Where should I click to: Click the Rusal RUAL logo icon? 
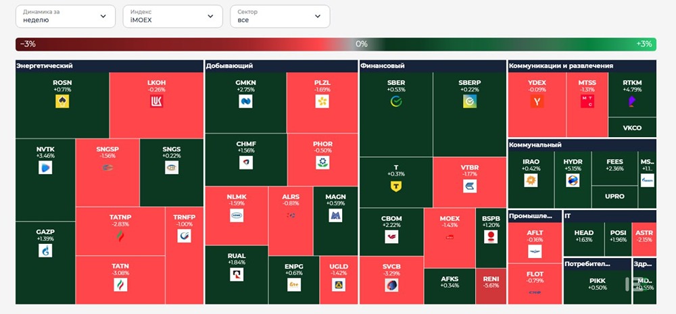237,274
